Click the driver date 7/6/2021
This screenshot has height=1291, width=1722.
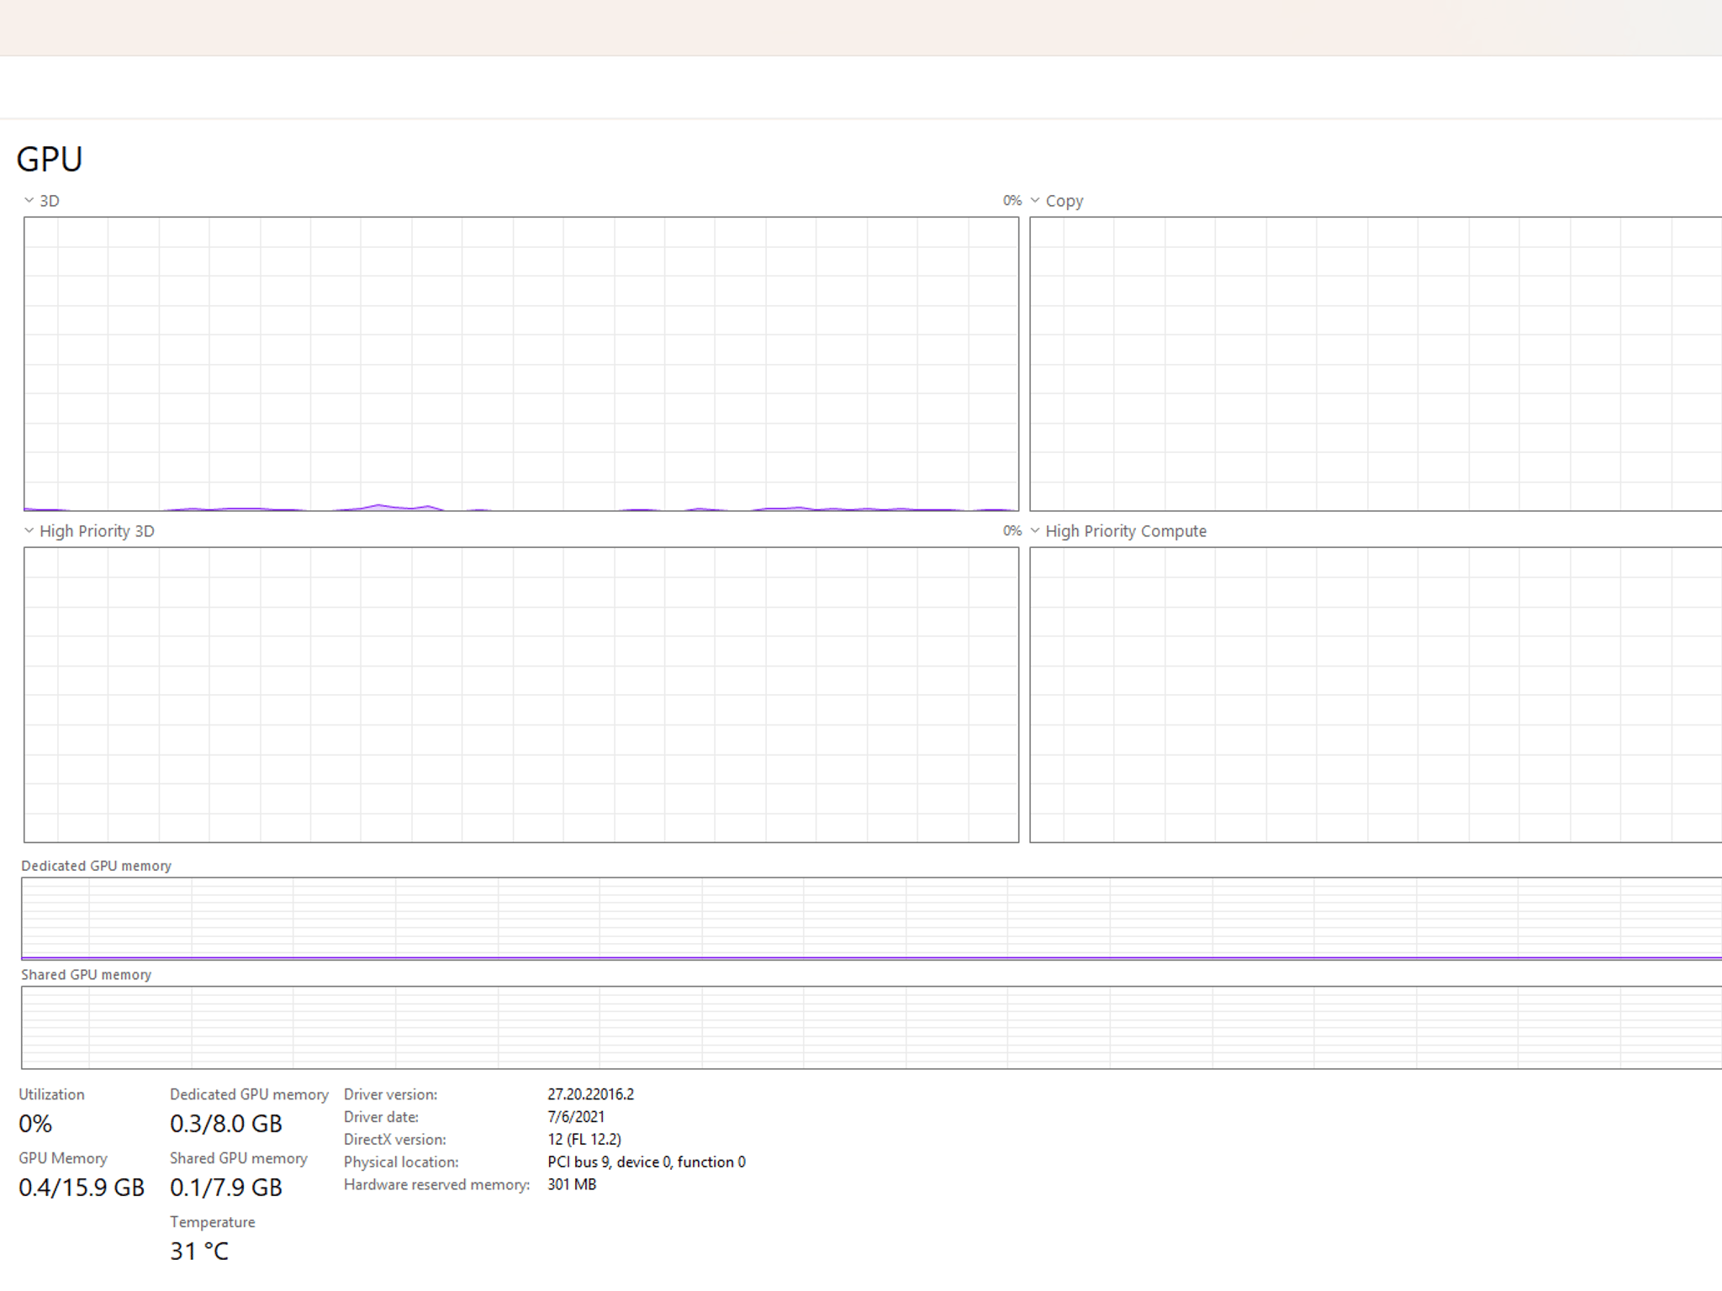click(x=576, y=1117)
